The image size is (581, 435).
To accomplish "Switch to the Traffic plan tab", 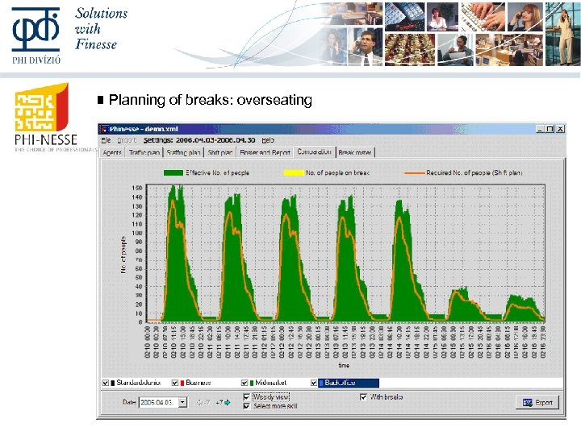I will [x=144, y=152].
